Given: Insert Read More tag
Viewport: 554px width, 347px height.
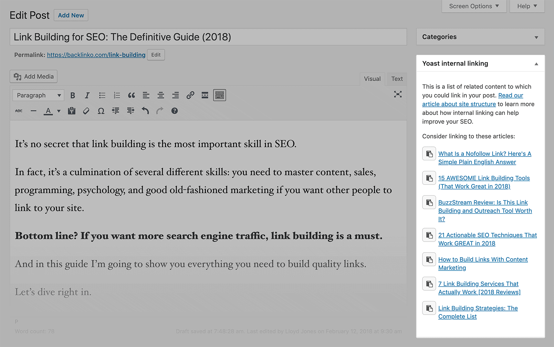Looking at the screenshot, I should 205,95.
